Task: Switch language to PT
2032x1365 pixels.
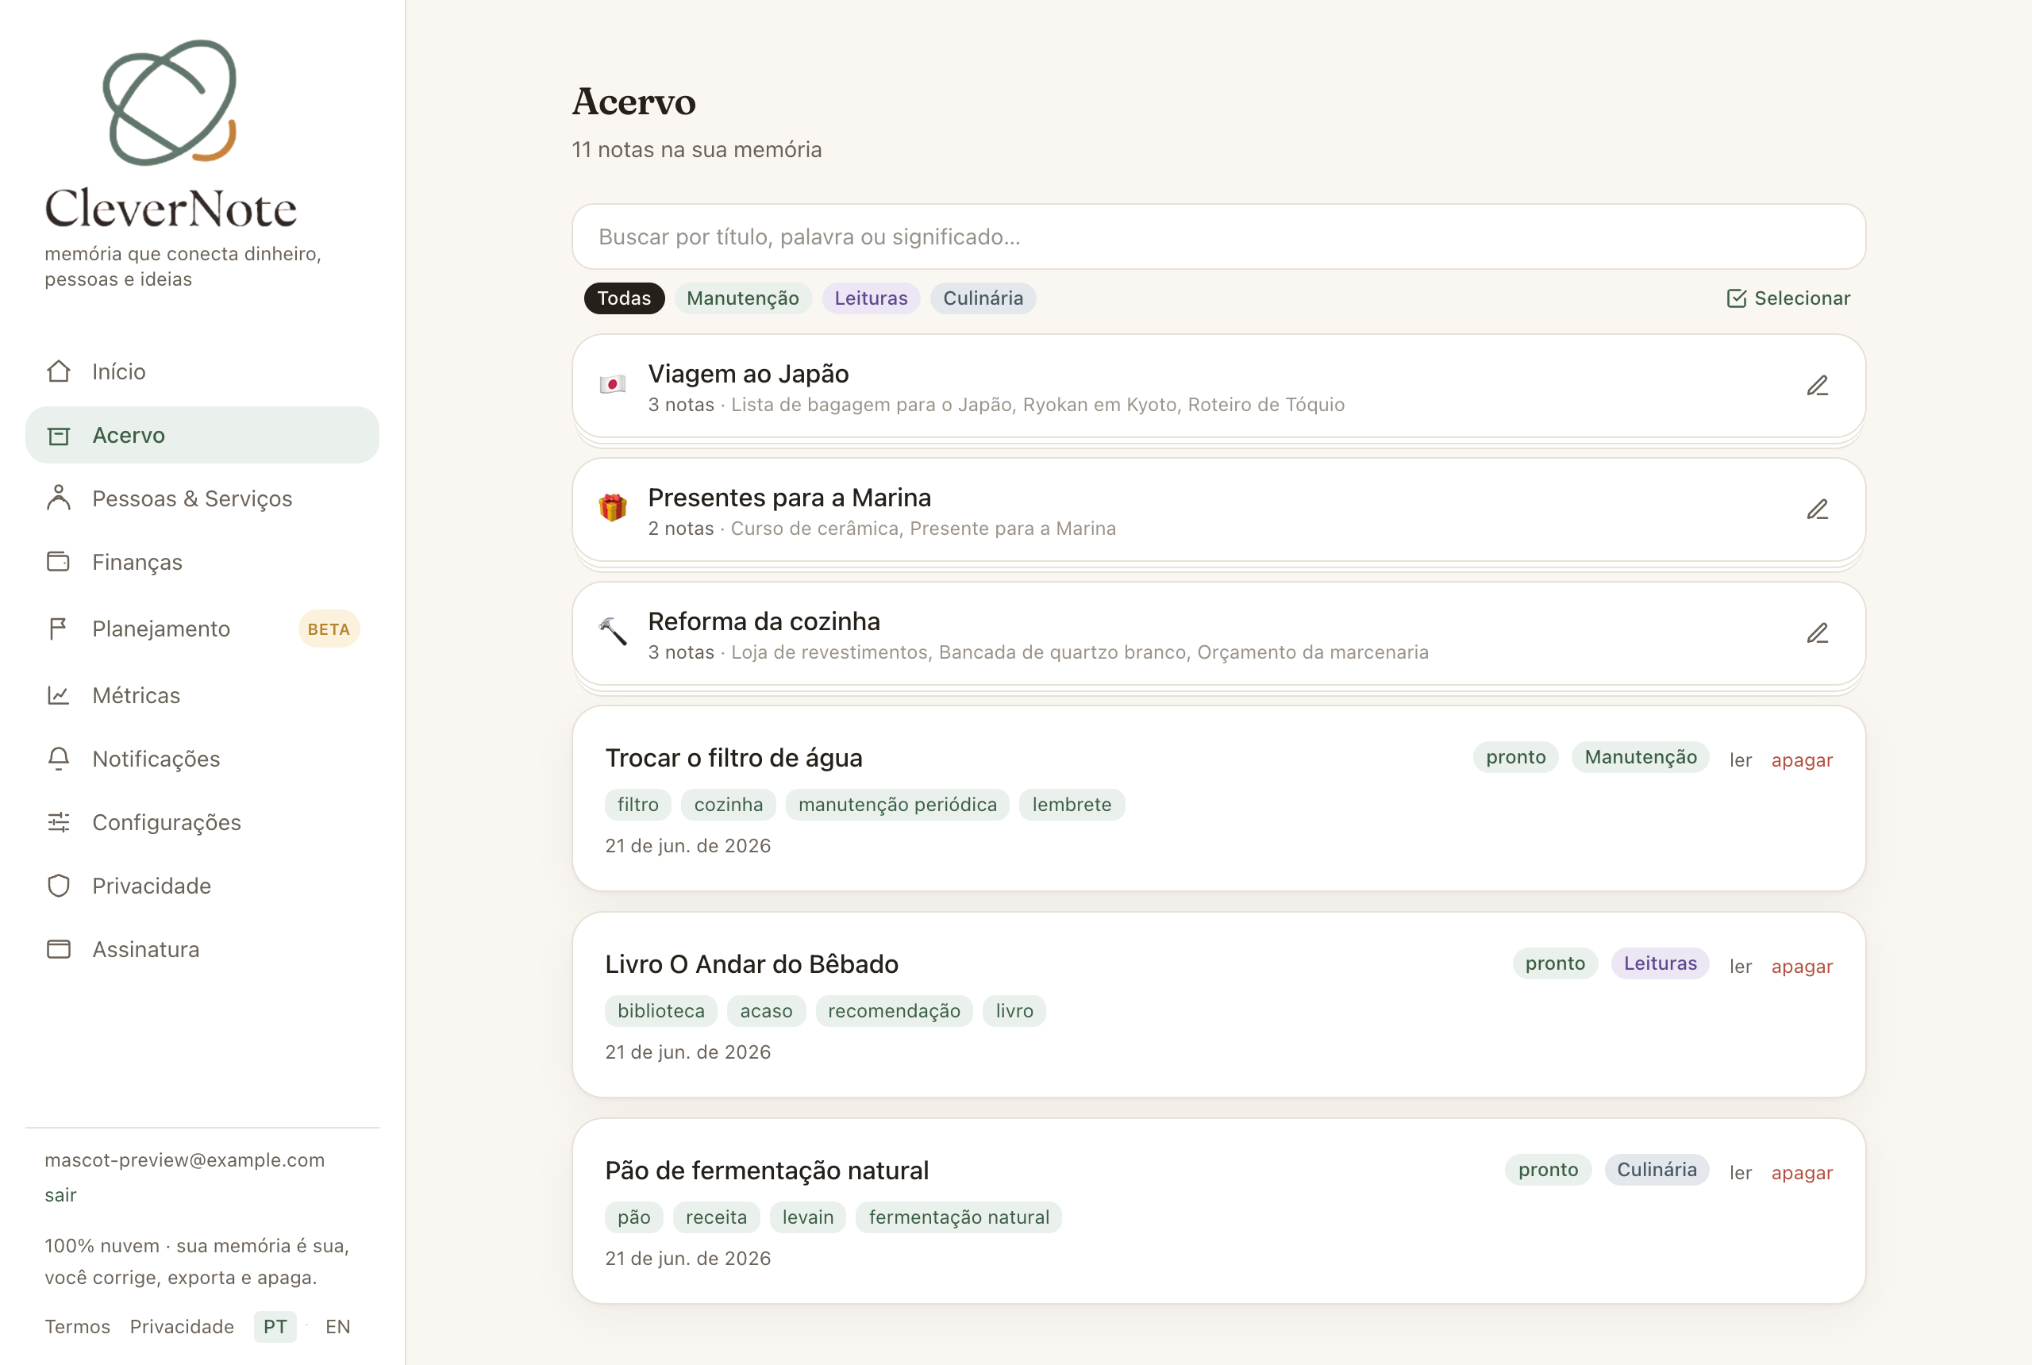Action: coord(275,1327)
